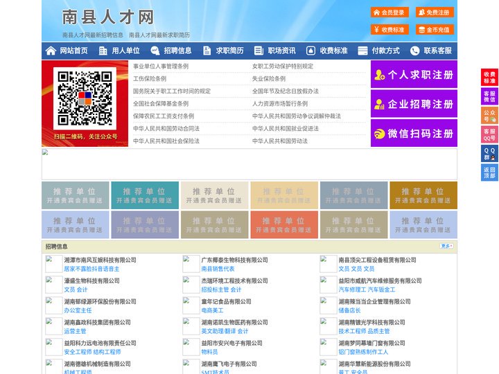This screenshot has width=499, height=374.
Task: Open 失业保险条例 link
Action: 269,78
